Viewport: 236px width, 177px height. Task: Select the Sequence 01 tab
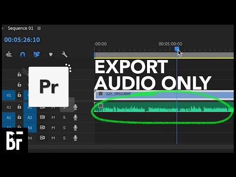(x=21, y=29)
